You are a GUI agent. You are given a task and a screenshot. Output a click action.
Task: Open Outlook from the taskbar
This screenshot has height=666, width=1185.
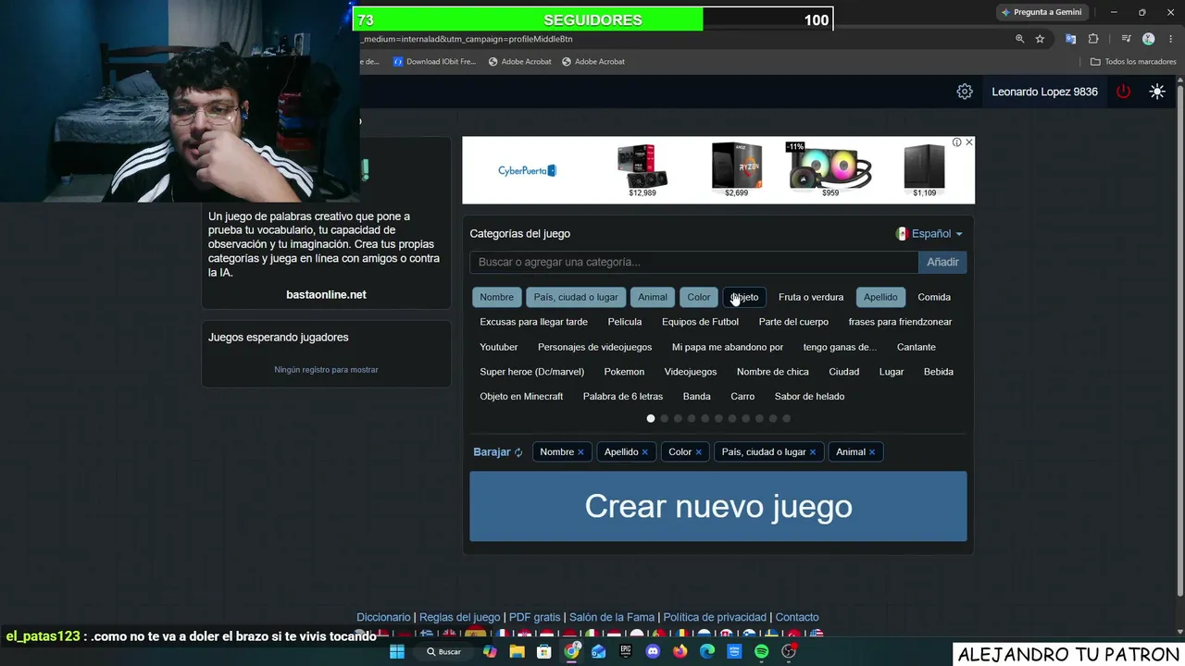click(x=599, y=651)
